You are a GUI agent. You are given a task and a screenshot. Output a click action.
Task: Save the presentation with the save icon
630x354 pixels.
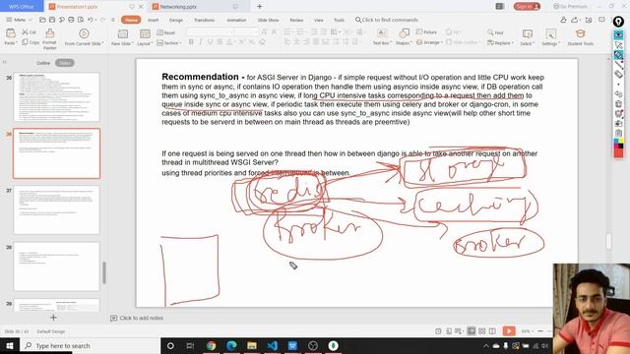(x=52, y=20)
